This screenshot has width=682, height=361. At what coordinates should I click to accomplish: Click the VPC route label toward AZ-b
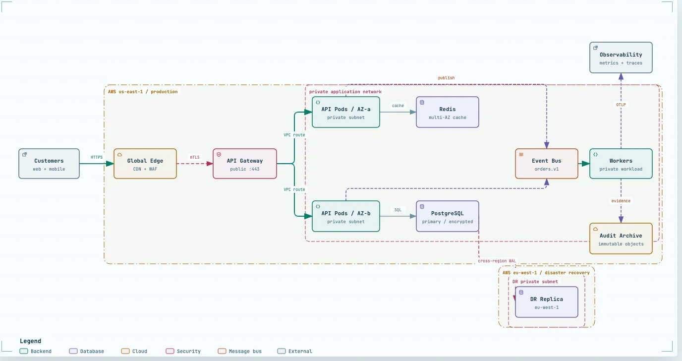pos(294,189)
